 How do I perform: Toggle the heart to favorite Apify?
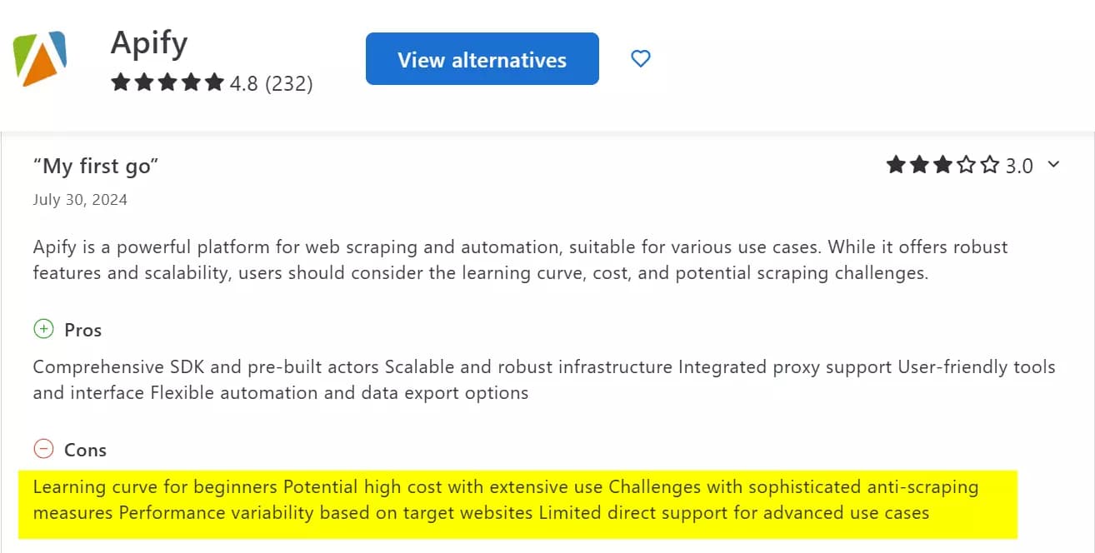640,58
